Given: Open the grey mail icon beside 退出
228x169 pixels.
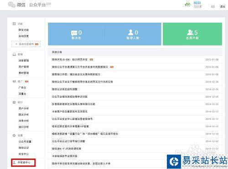Looking at the screenshot, I should pyautogui.click(x=213, y=6).
